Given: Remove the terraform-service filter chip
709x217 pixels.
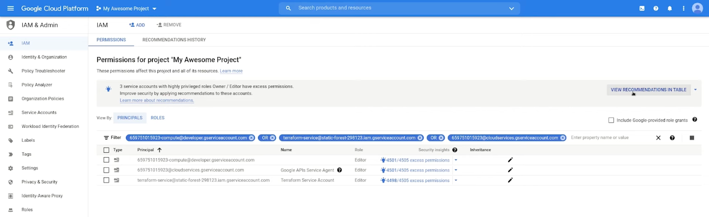Looking at the screenshot, I should pos(420,138).
